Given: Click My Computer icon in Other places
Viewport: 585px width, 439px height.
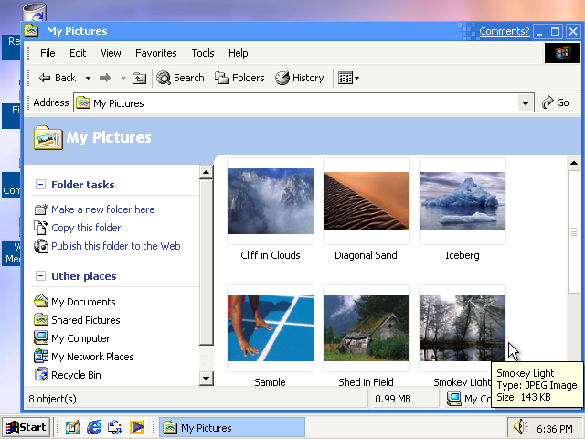Looking at the screenshot, I should click(x=41, y=337).
